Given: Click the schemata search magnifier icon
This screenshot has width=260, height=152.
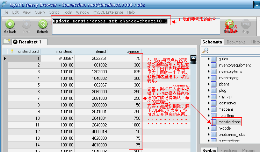Looking at the screenshot, I should click(x=205, y=50).
